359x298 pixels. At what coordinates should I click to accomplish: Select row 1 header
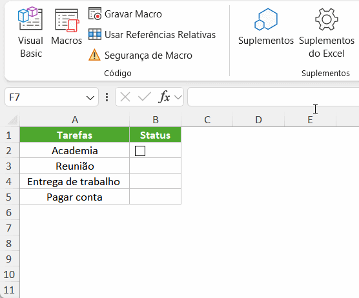(x=10, y=135)
